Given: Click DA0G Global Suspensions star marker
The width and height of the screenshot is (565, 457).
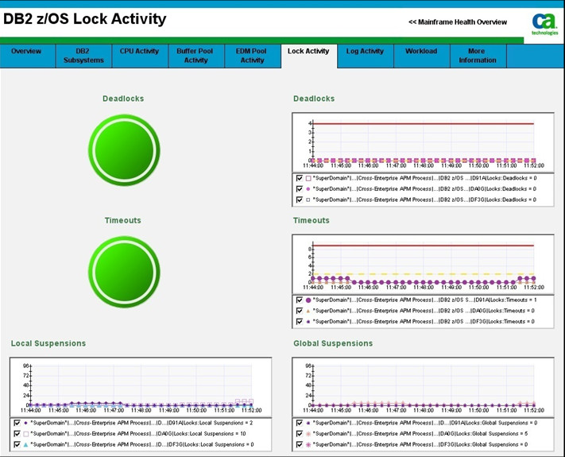Looking at the screenshot, I should point(308,434).
